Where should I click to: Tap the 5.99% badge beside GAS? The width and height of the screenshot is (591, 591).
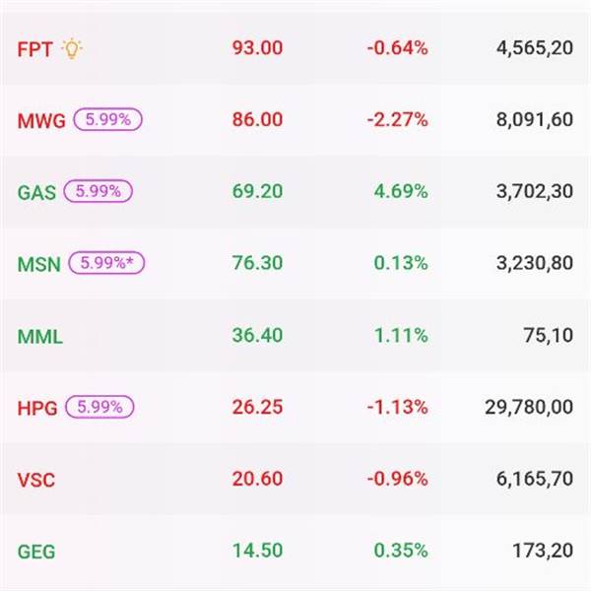pos(98,192)
